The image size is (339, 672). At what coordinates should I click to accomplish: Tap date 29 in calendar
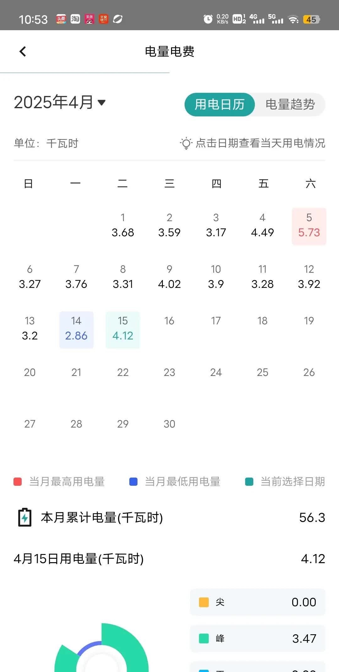[123, 424]
